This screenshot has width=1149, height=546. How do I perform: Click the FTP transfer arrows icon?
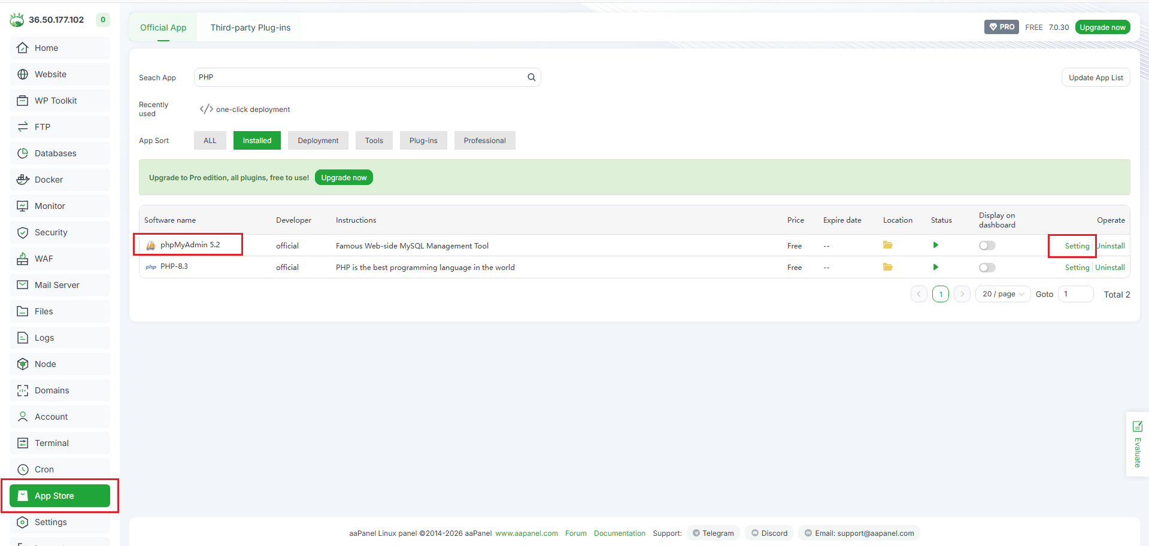point(23,127)
